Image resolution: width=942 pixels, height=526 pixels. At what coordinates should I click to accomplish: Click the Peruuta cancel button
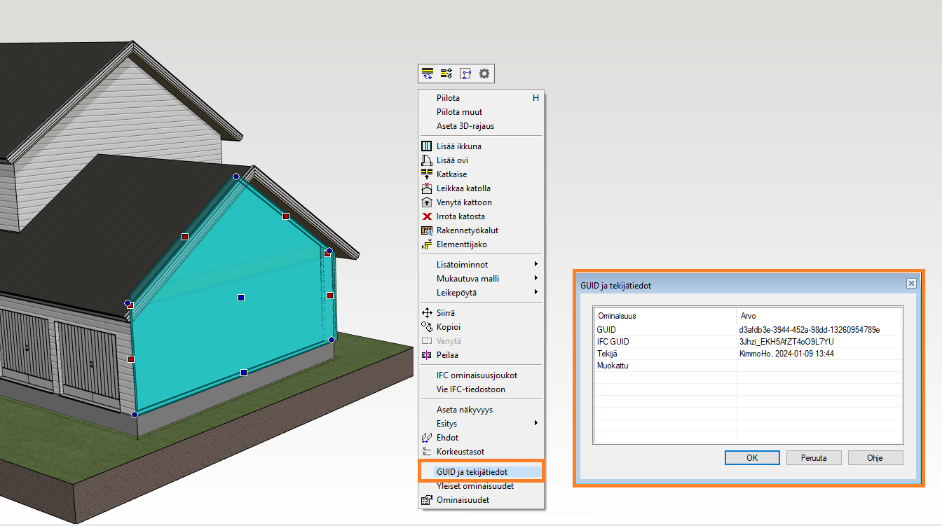(813, 457)
